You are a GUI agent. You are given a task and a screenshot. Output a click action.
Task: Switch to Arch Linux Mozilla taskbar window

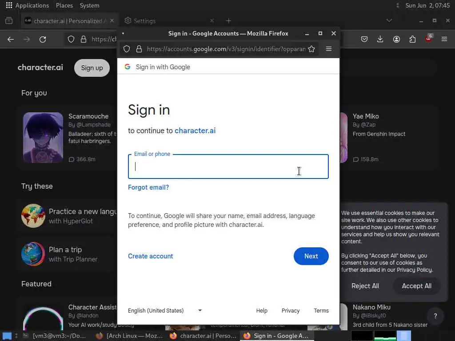[x=129, y=336]
